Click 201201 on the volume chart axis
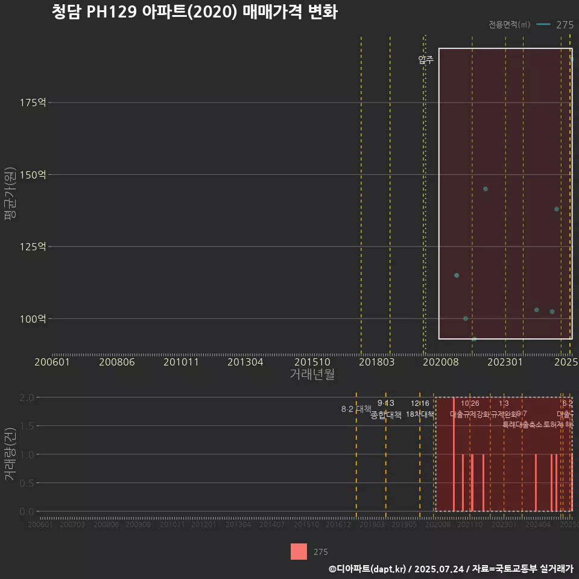The image size is (579, 579). coord(203,524)
